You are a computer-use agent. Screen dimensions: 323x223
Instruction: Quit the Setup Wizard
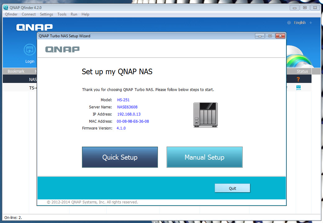232,188
